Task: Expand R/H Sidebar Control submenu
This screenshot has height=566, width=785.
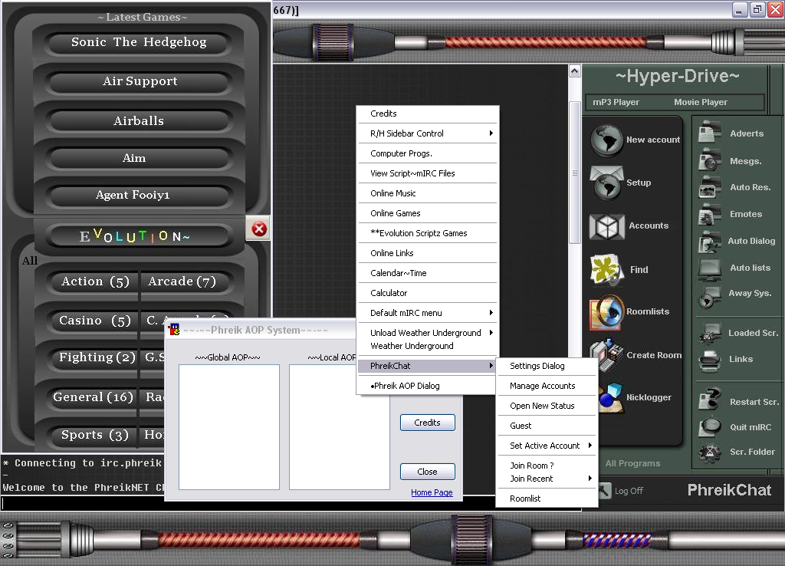Action: (x=428, y=133)
